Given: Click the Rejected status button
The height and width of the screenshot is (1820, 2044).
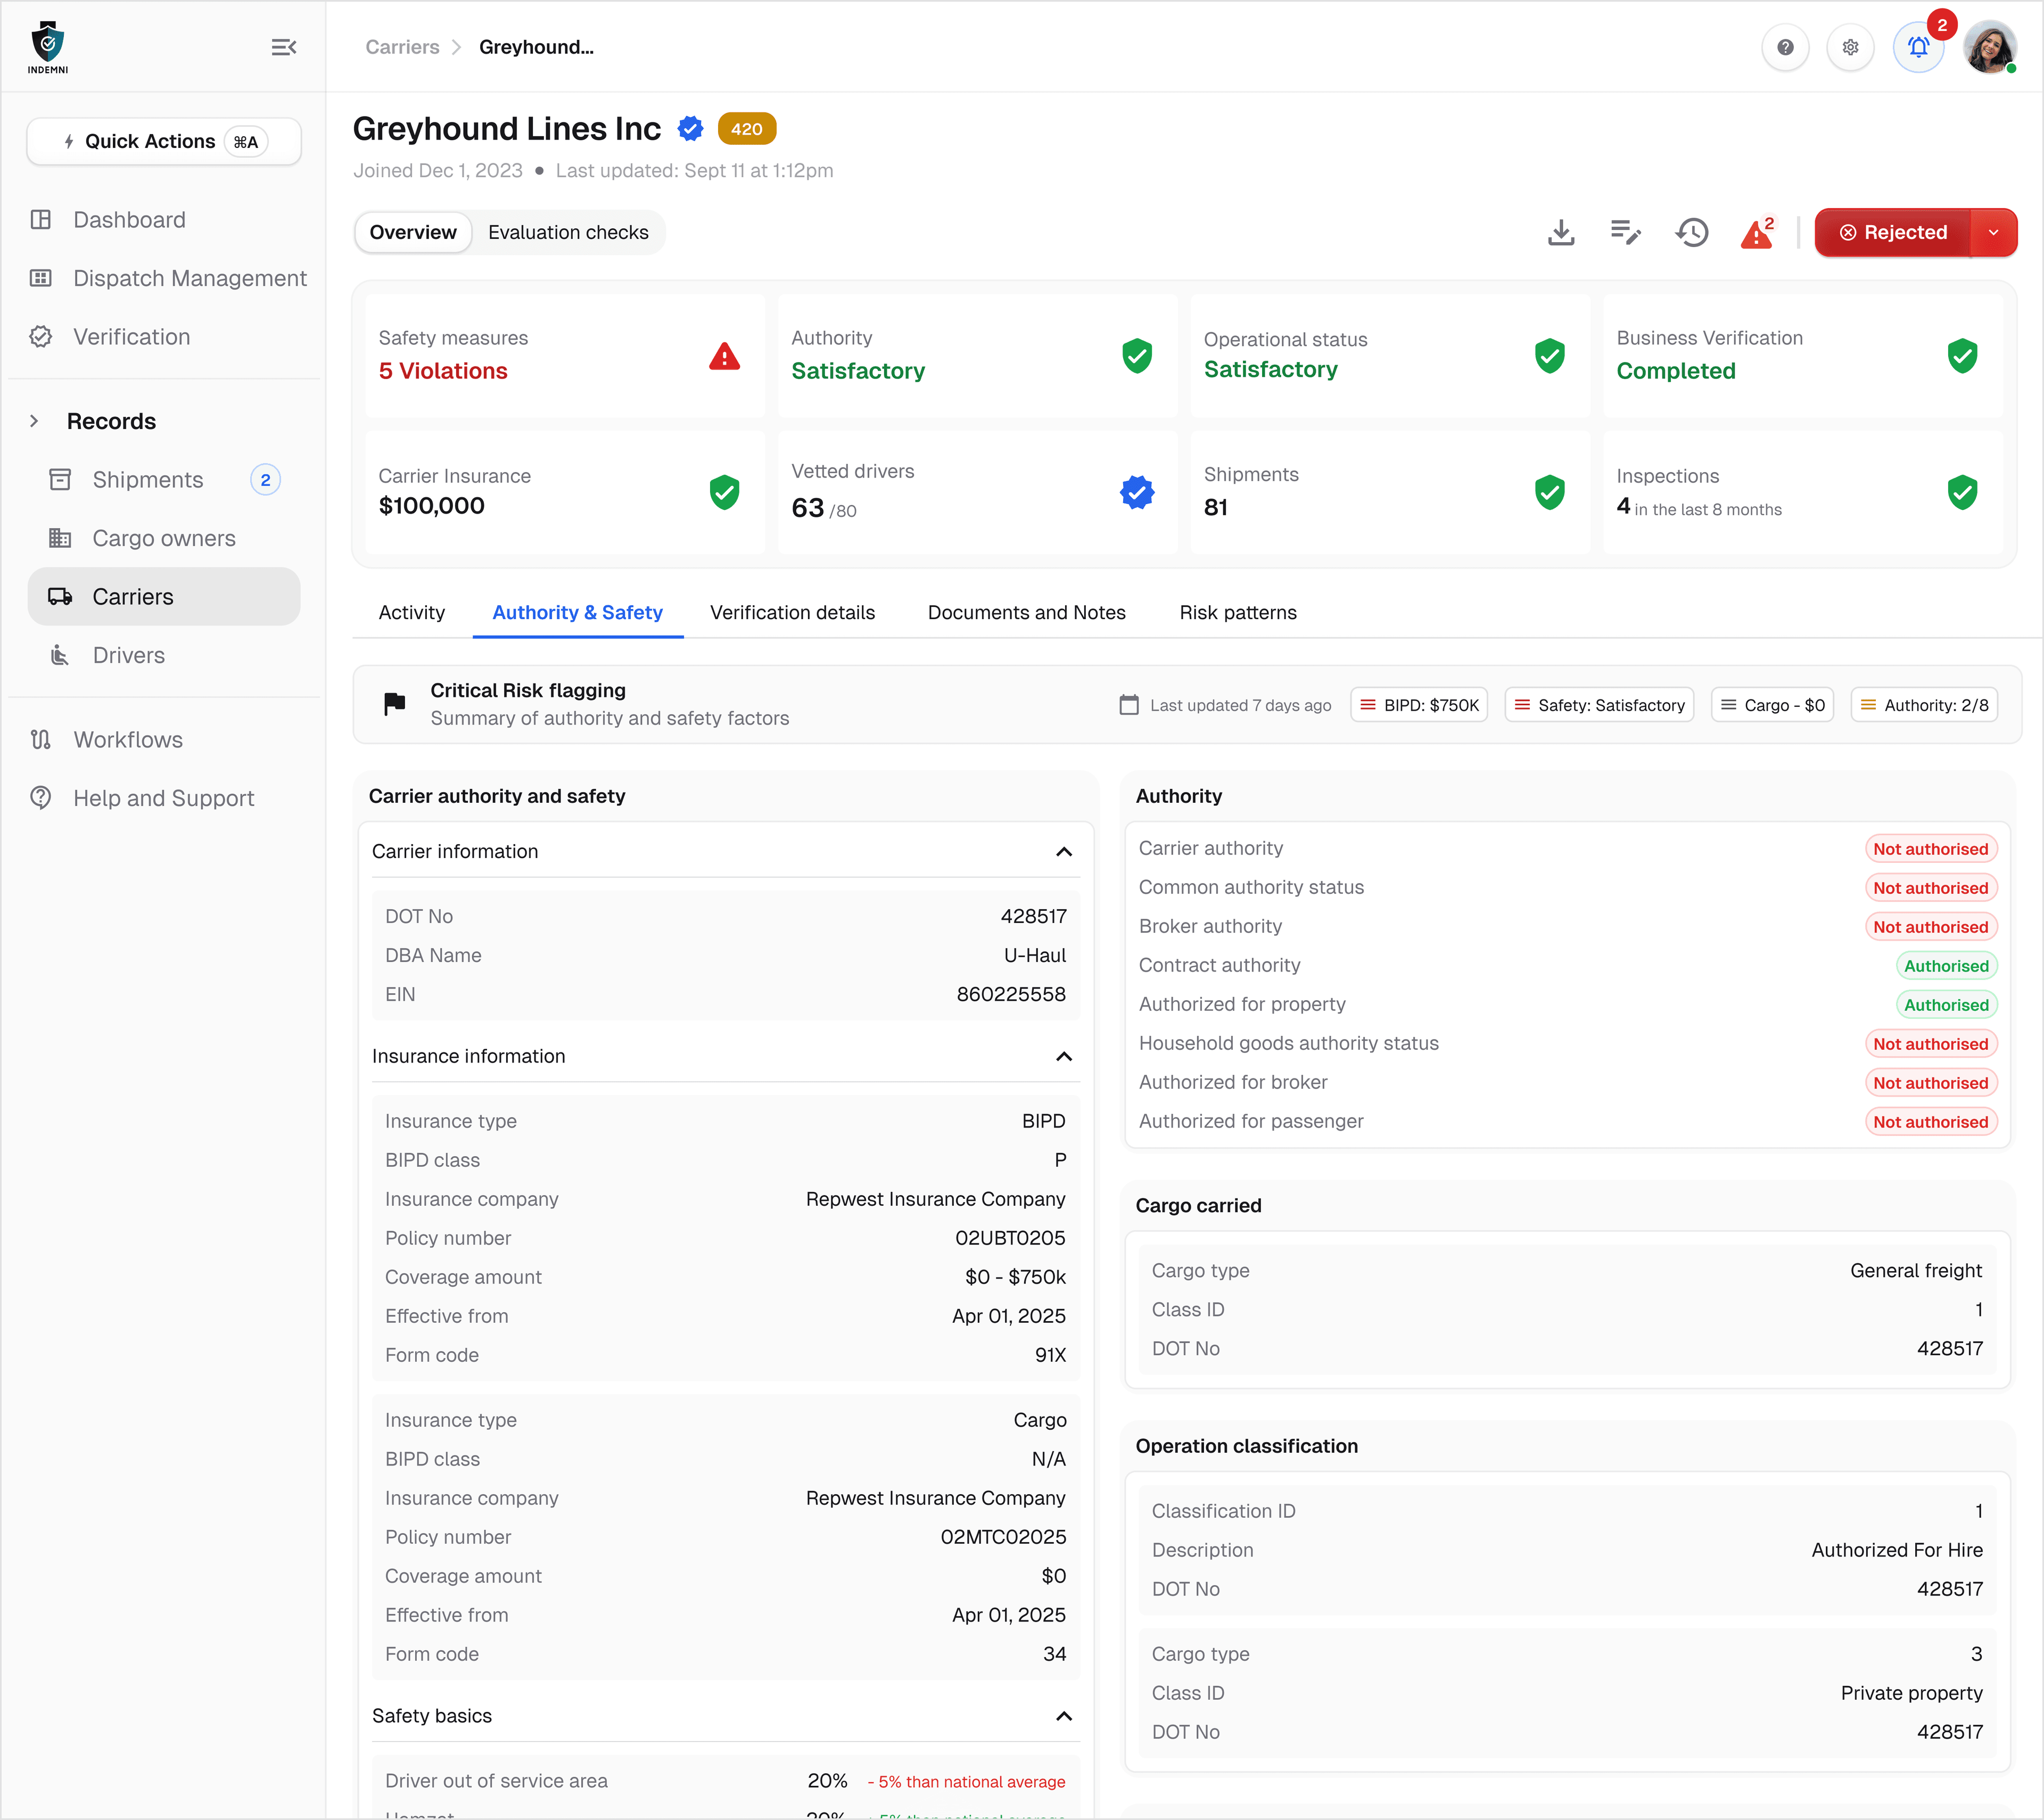Looking at the screenshot, I should (1893, 233).
